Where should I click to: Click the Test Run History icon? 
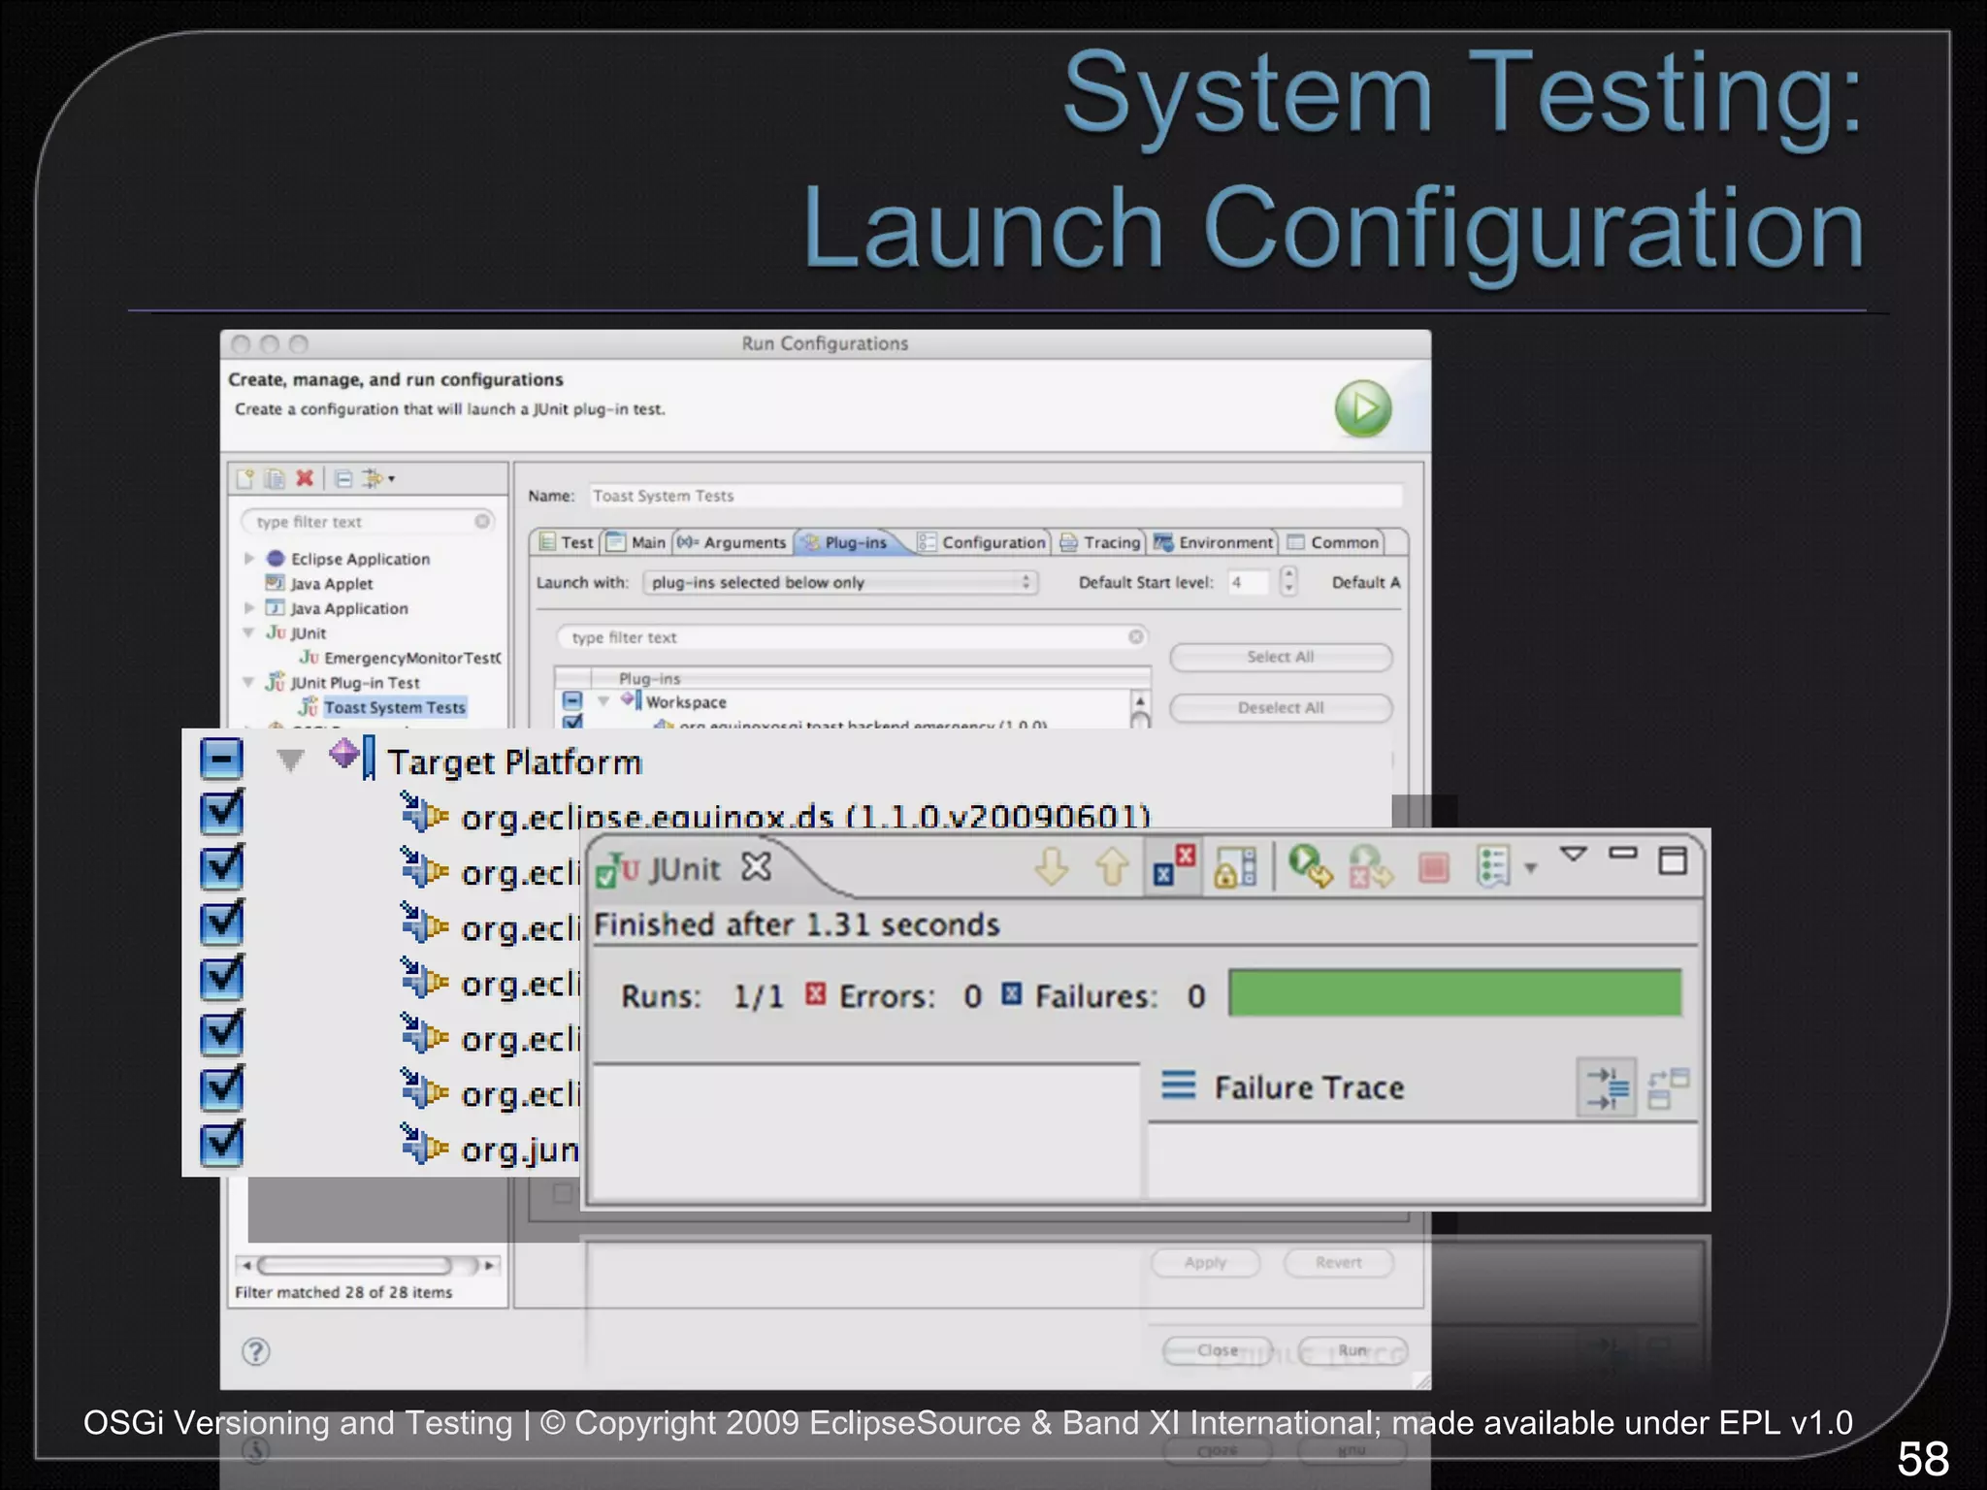click(1494, 866)
